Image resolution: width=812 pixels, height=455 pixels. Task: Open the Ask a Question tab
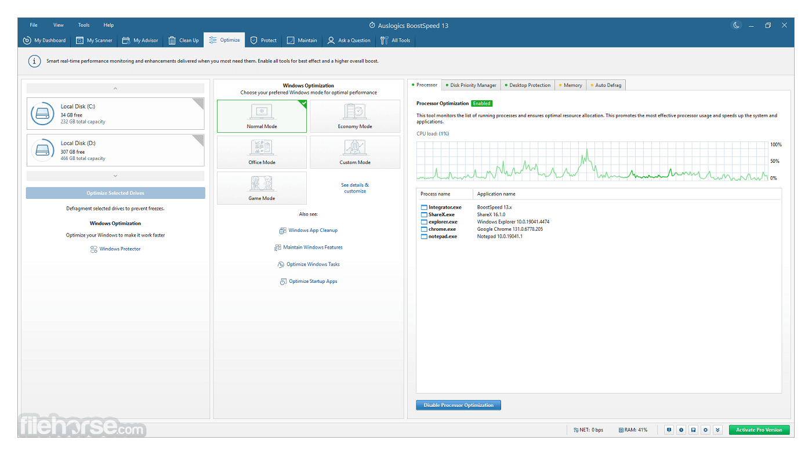pyautogui.click(x=349, y=40)
